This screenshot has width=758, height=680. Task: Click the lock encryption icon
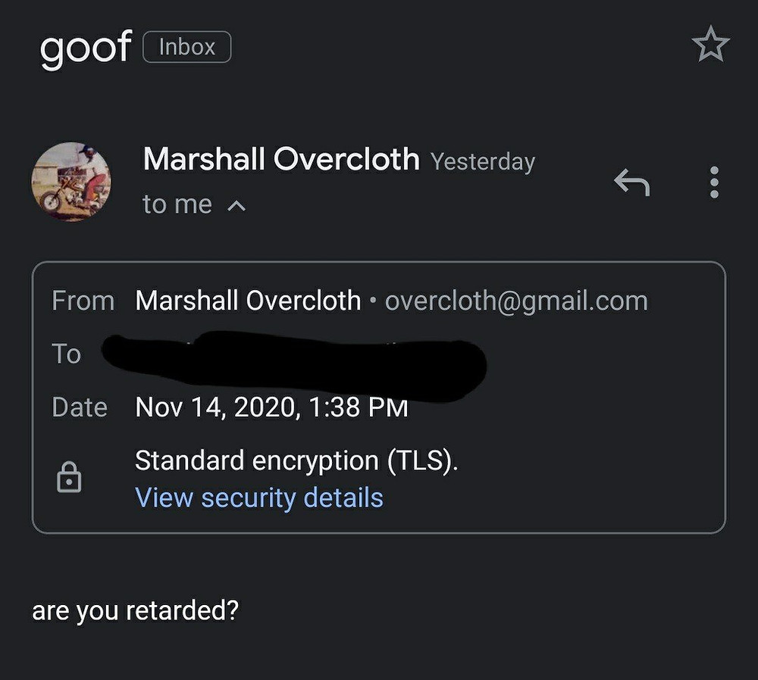point(69,476)
